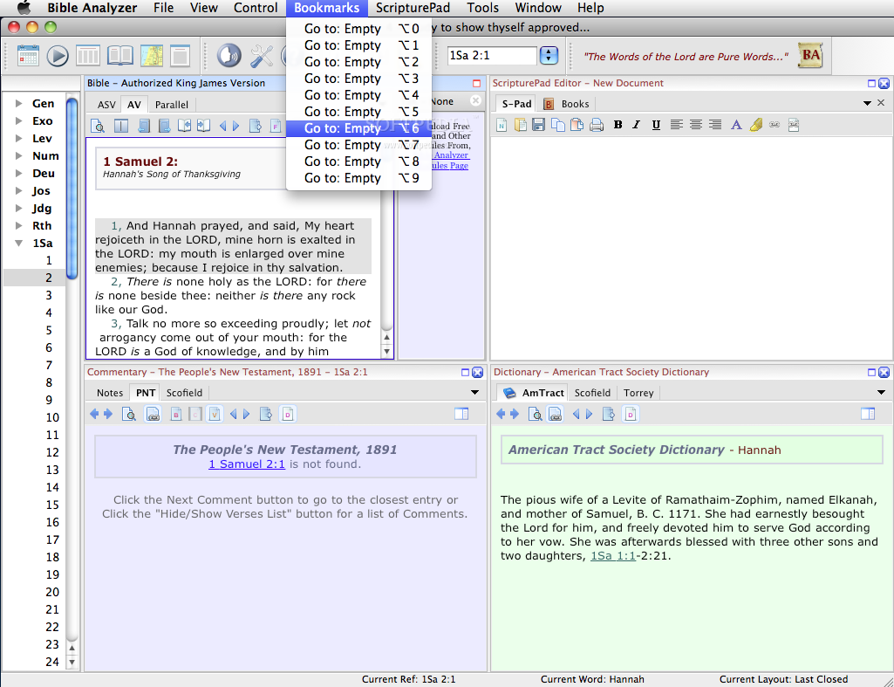Go to next verse in Bible toolbar
The image size is (894, 687).
pos(236,126)
